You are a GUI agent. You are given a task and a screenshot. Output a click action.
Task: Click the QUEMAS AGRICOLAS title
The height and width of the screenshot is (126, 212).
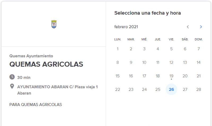(46, 64)
